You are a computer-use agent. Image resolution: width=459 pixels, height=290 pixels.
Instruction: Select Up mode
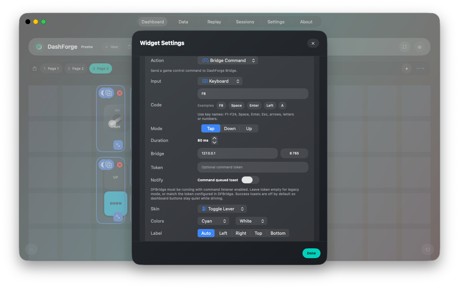249,128
